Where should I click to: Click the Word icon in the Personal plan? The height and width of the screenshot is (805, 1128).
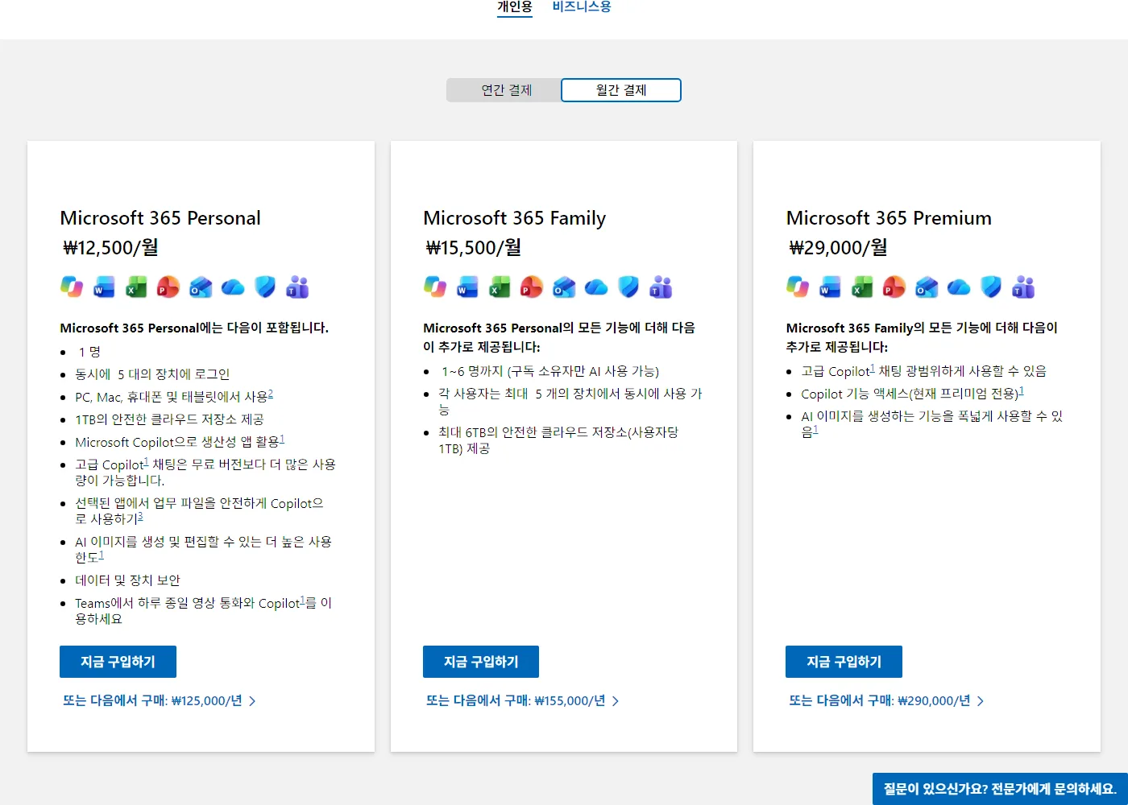[x=104, y=287]
